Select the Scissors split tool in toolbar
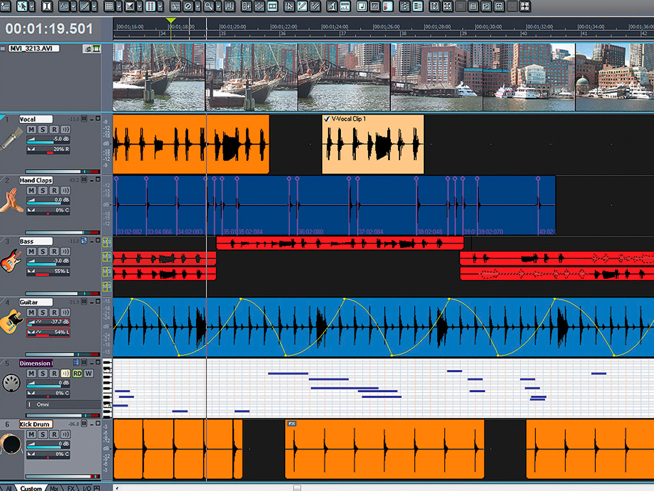The height and width of the screenshot is (491, 654). [175, 7]
